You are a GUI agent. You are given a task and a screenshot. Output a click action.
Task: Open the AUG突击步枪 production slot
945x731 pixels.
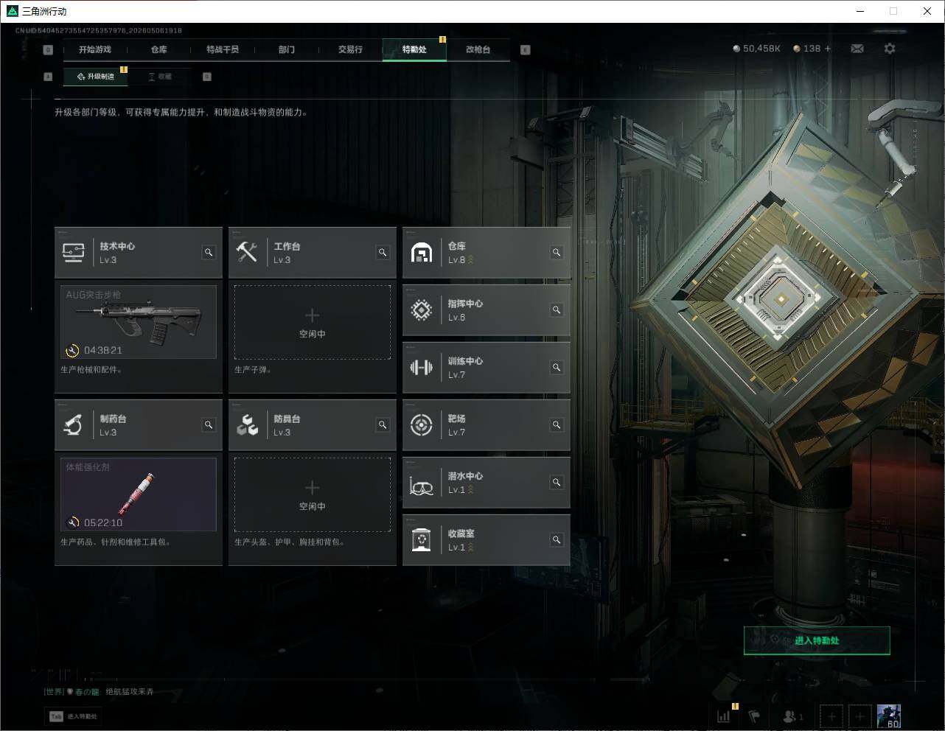(x=139, y=322)
